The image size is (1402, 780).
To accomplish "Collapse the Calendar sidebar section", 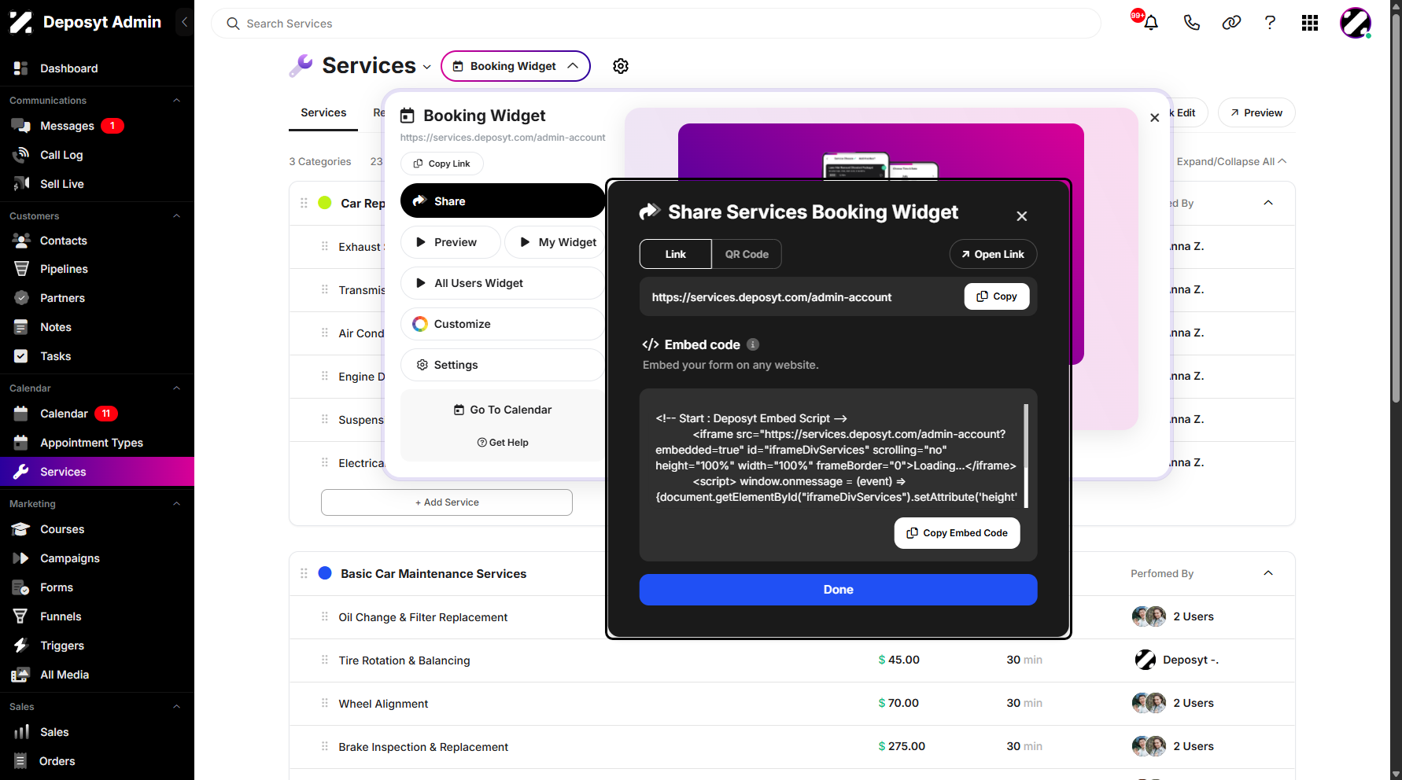I will click(176, 388).
